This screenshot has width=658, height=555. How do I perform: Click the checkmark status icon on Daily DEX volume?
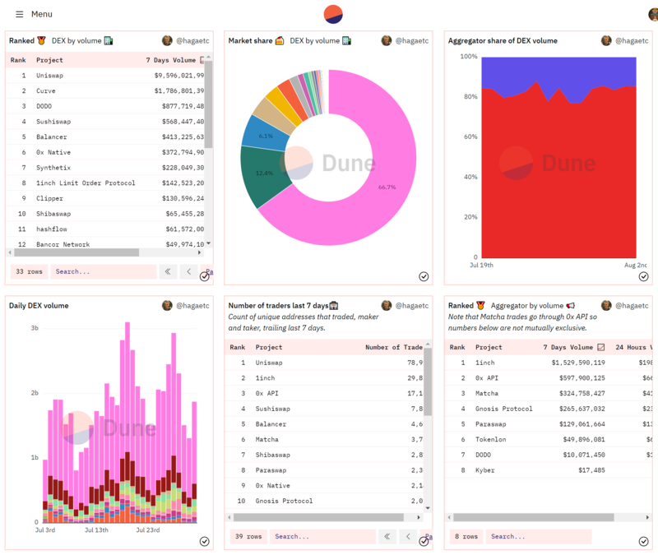[203, 541]
